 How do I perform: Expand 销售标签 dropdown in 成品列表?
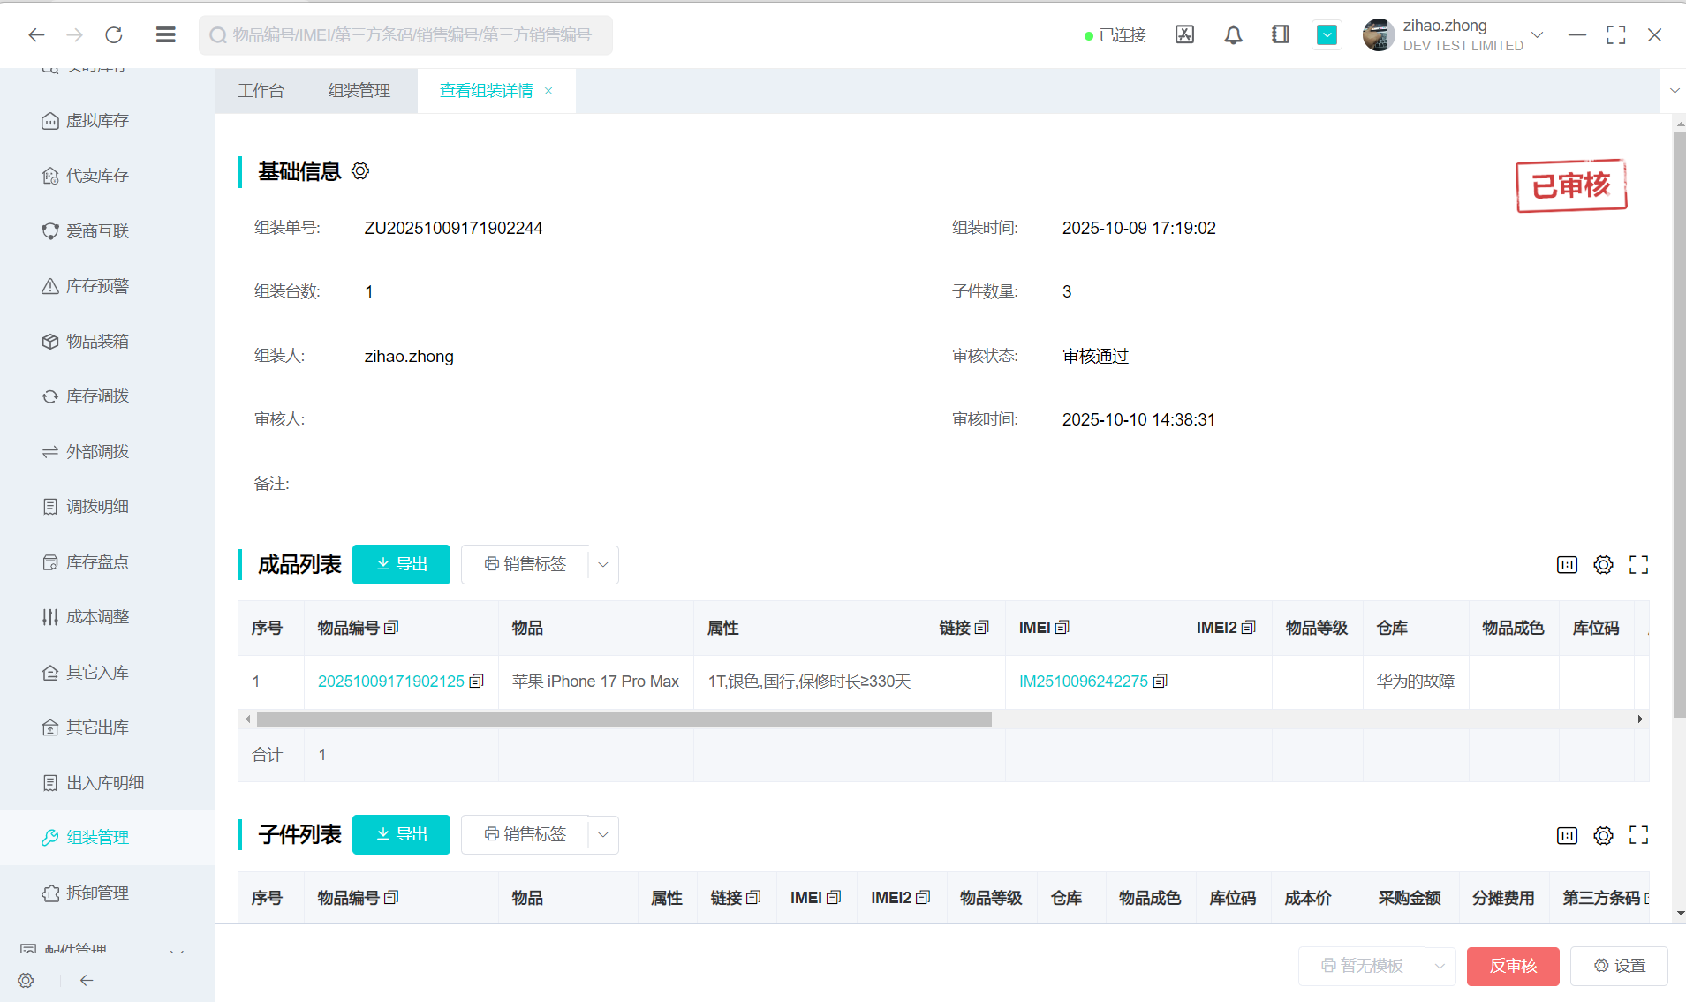(x=603, y=565)
